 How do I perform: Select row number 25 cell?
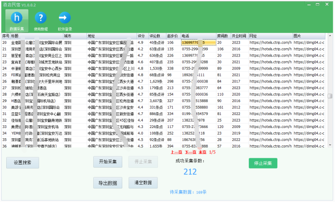tap(6, 75)
